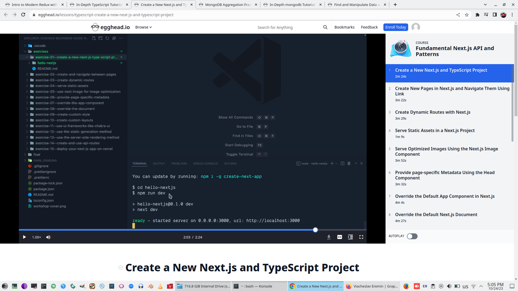Download the lesson video
The image size is (518, 291).
[329, 237]
